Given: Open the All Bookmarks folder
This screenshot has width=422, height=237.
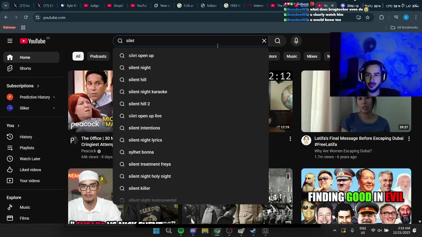Looking at the screenshot, I should coord(404,27).
